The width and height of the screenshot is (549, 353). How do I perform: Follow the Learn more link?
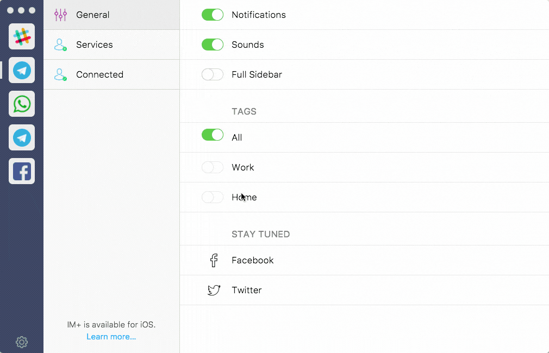coord(111,337)
